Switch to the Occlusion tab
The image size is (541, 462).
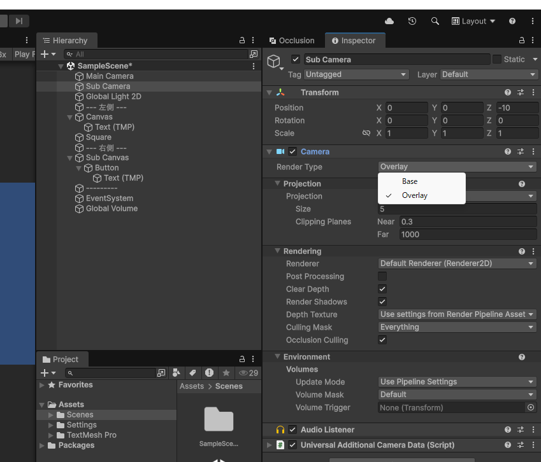coord(292,41)
